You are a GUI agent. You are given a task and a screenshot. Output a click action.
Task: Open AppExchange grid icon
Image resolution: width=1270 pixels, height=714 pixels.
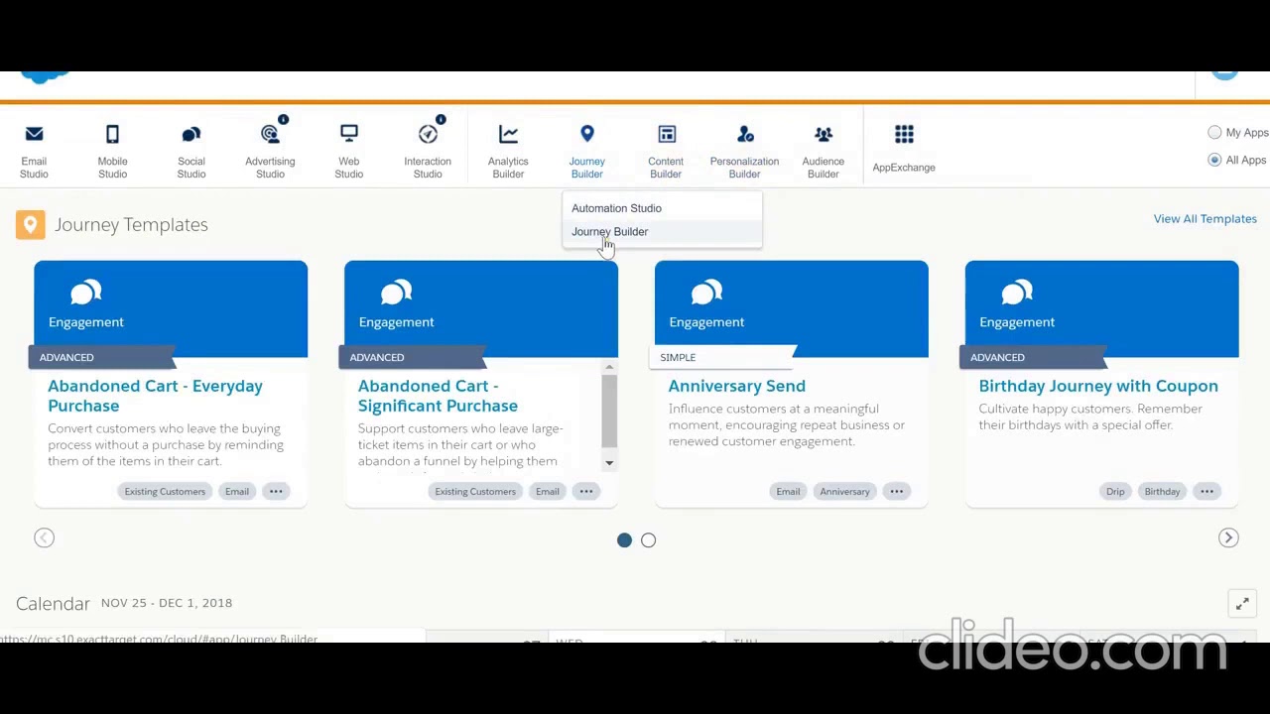coord(904,134)
